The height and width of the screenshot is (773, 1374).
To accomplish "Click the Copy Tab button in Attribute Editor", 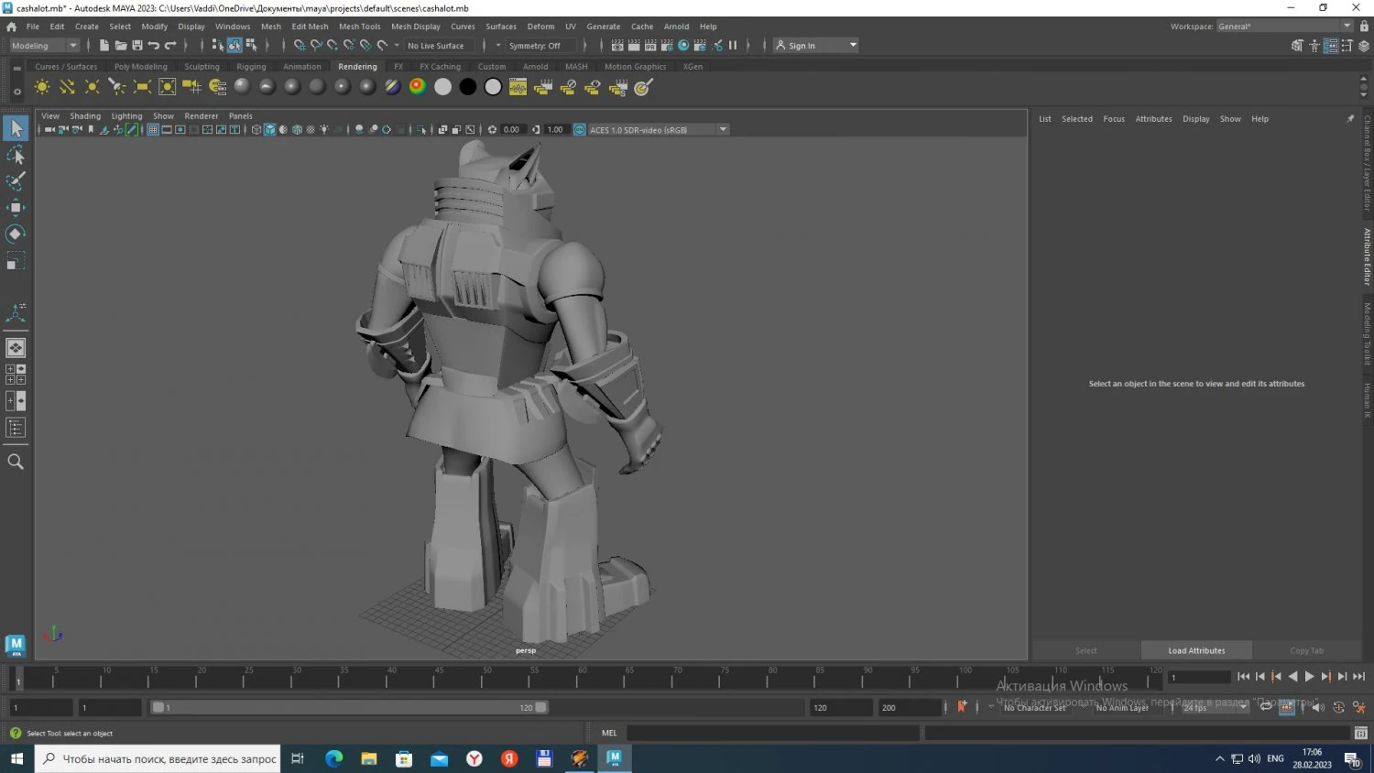I will [1307, 650].
